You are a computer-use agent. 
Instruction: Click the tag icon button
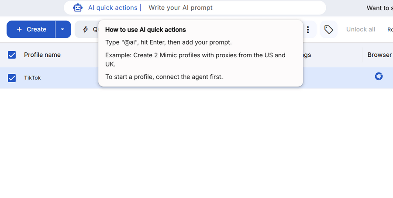[x=329, y=29]
